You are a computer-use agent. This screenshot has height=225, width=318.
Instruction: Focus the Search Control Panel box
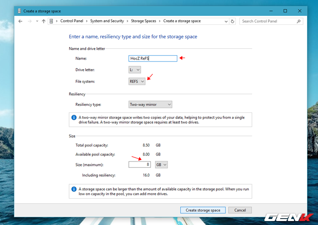click(x=271, y=21)
